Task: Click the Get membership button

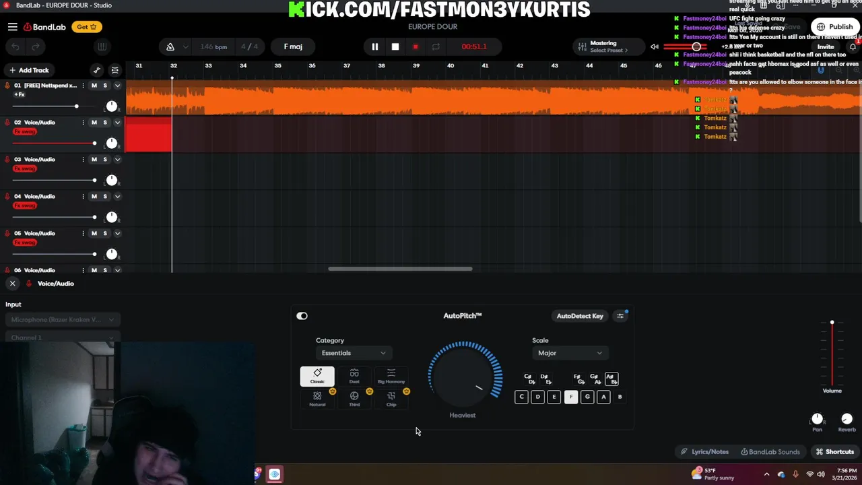Action: point(87,27)
